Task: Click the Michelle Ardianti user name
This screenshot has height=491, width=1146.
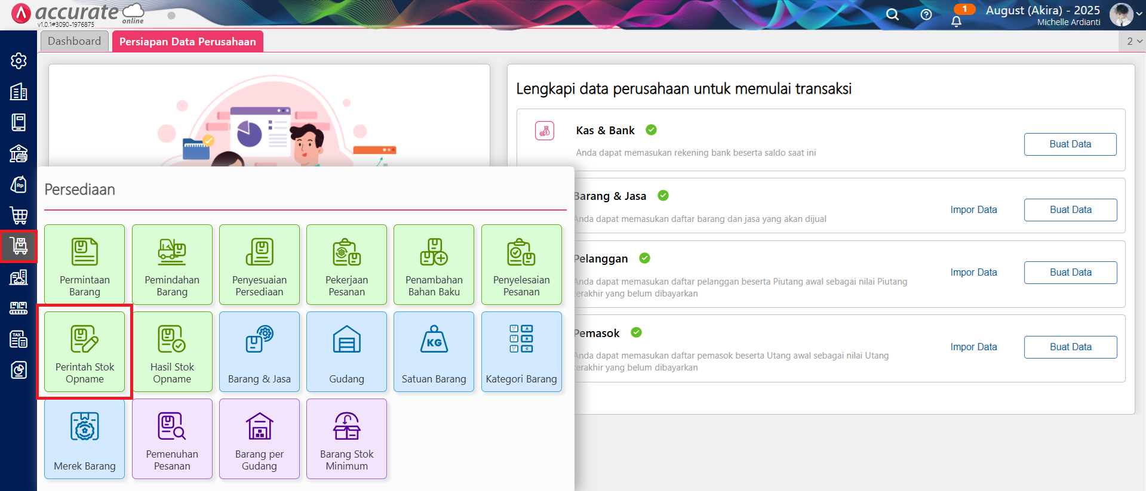Action: [1068, 22]
